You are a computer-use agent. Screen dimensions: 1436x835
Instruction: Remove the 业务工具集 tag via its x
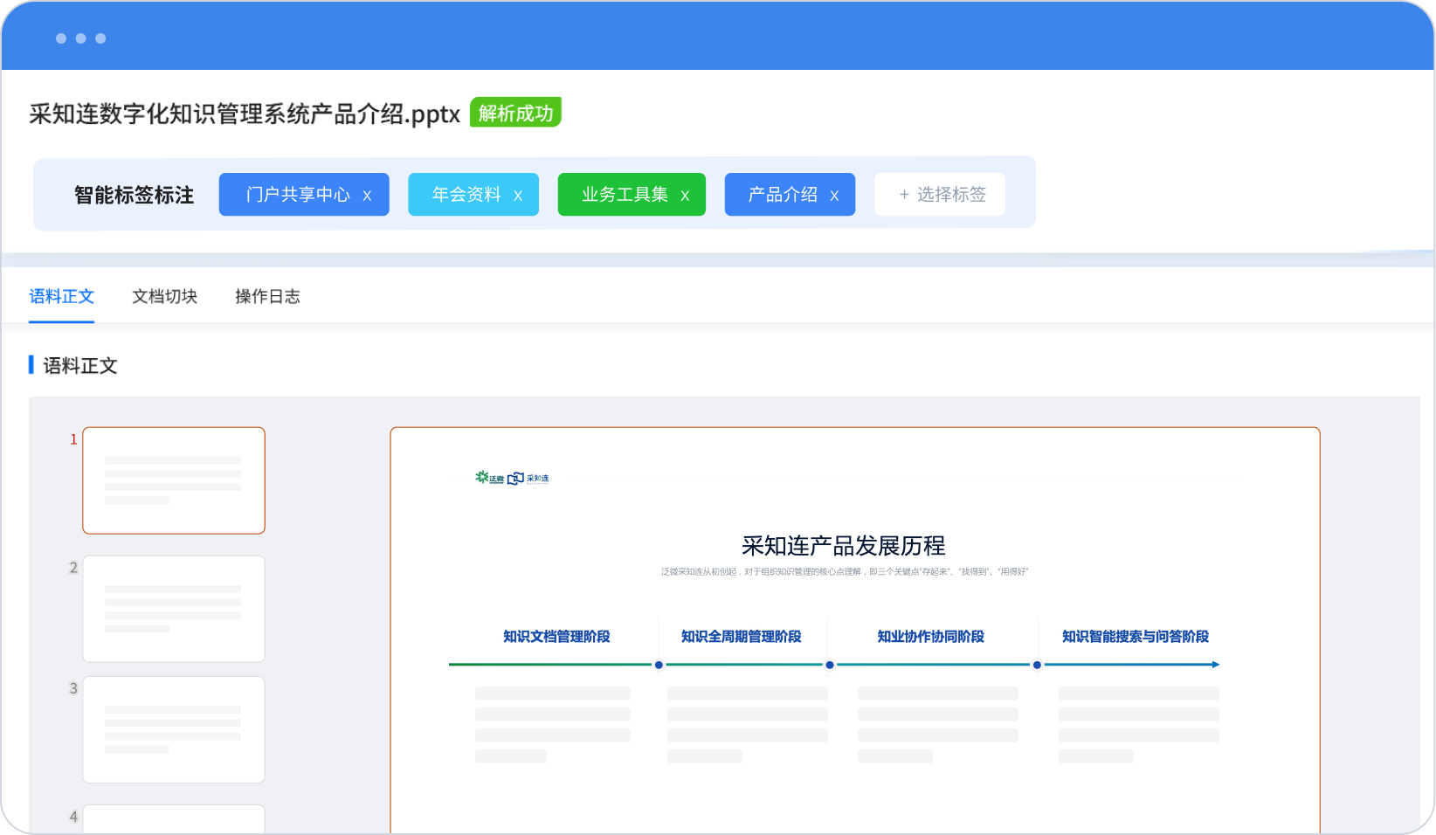point(685,196)
